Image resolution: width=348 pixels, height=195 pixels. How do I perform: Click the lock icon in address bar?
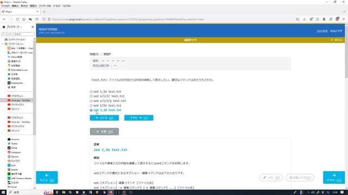tap(49, 19)
